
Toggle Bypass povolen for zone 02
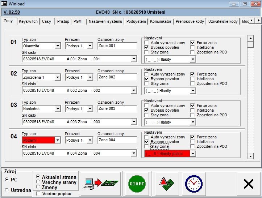tap(146, 79)
